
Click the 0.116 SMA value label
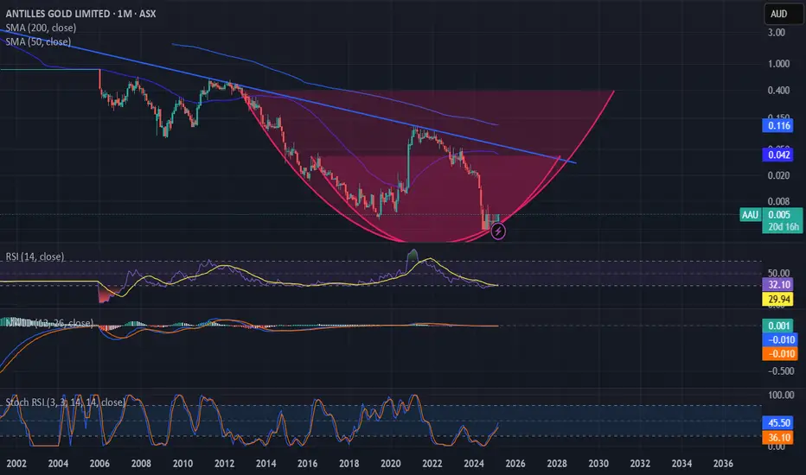[x=778, y=126]
